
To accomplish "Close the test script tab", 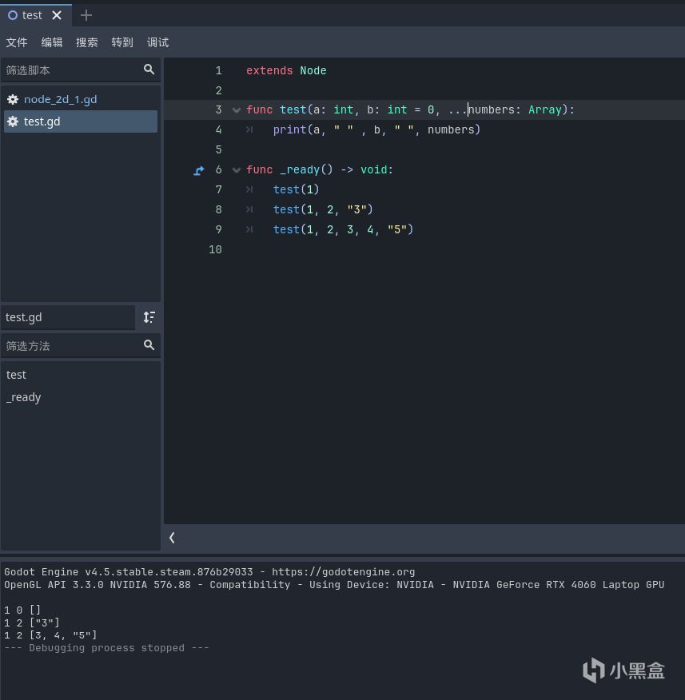I will point(57,15).
